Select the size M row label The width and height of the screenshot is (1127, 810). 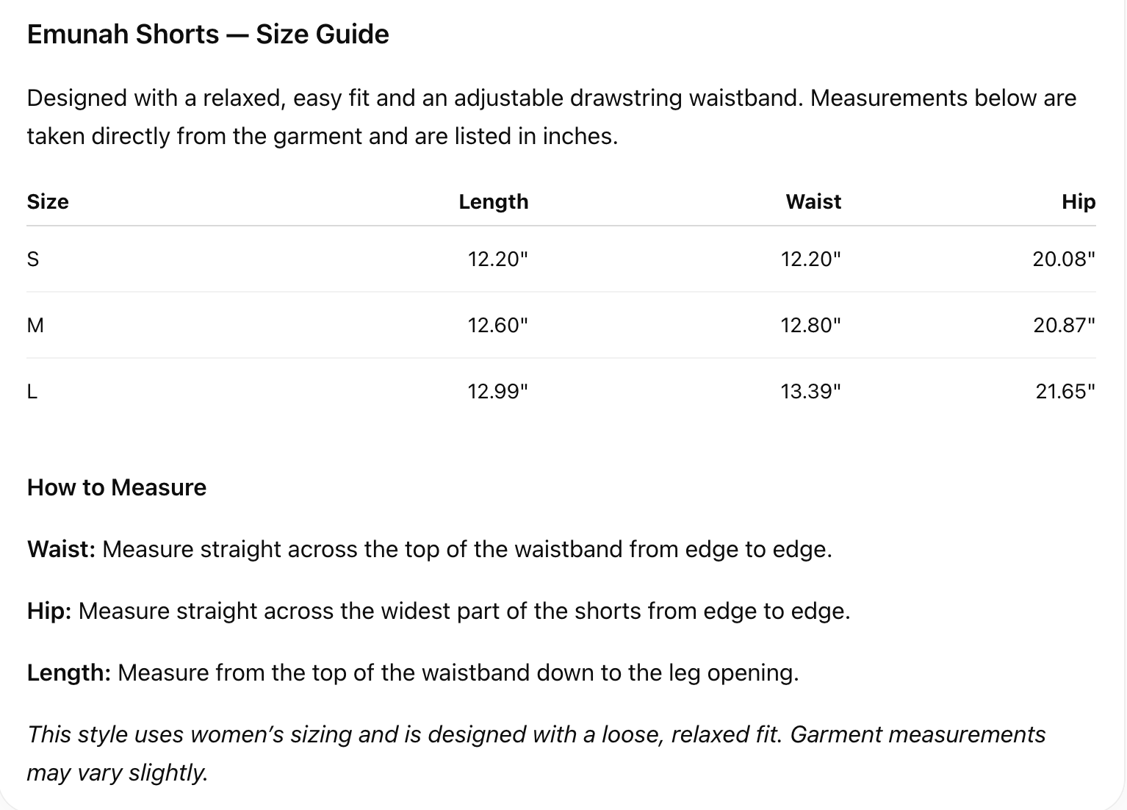click(x=35, y=325)
